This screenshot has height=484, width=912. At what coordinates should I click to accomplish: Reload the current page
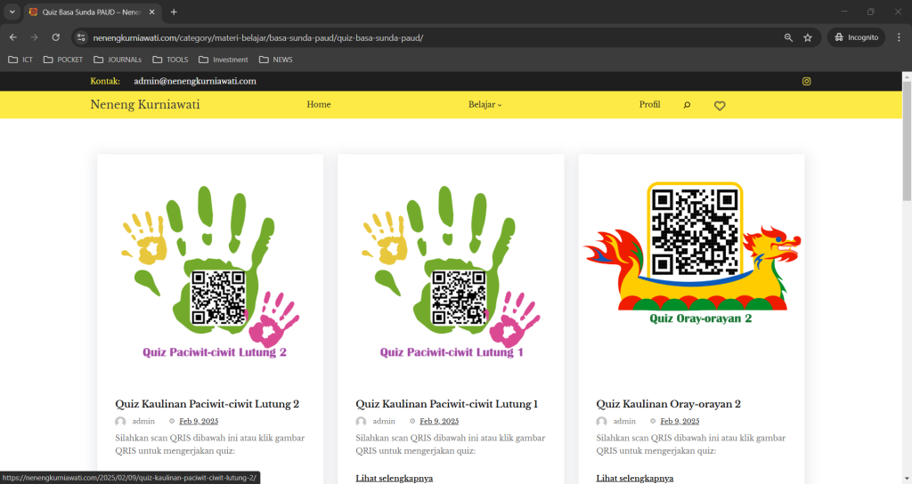pos(56,37)
